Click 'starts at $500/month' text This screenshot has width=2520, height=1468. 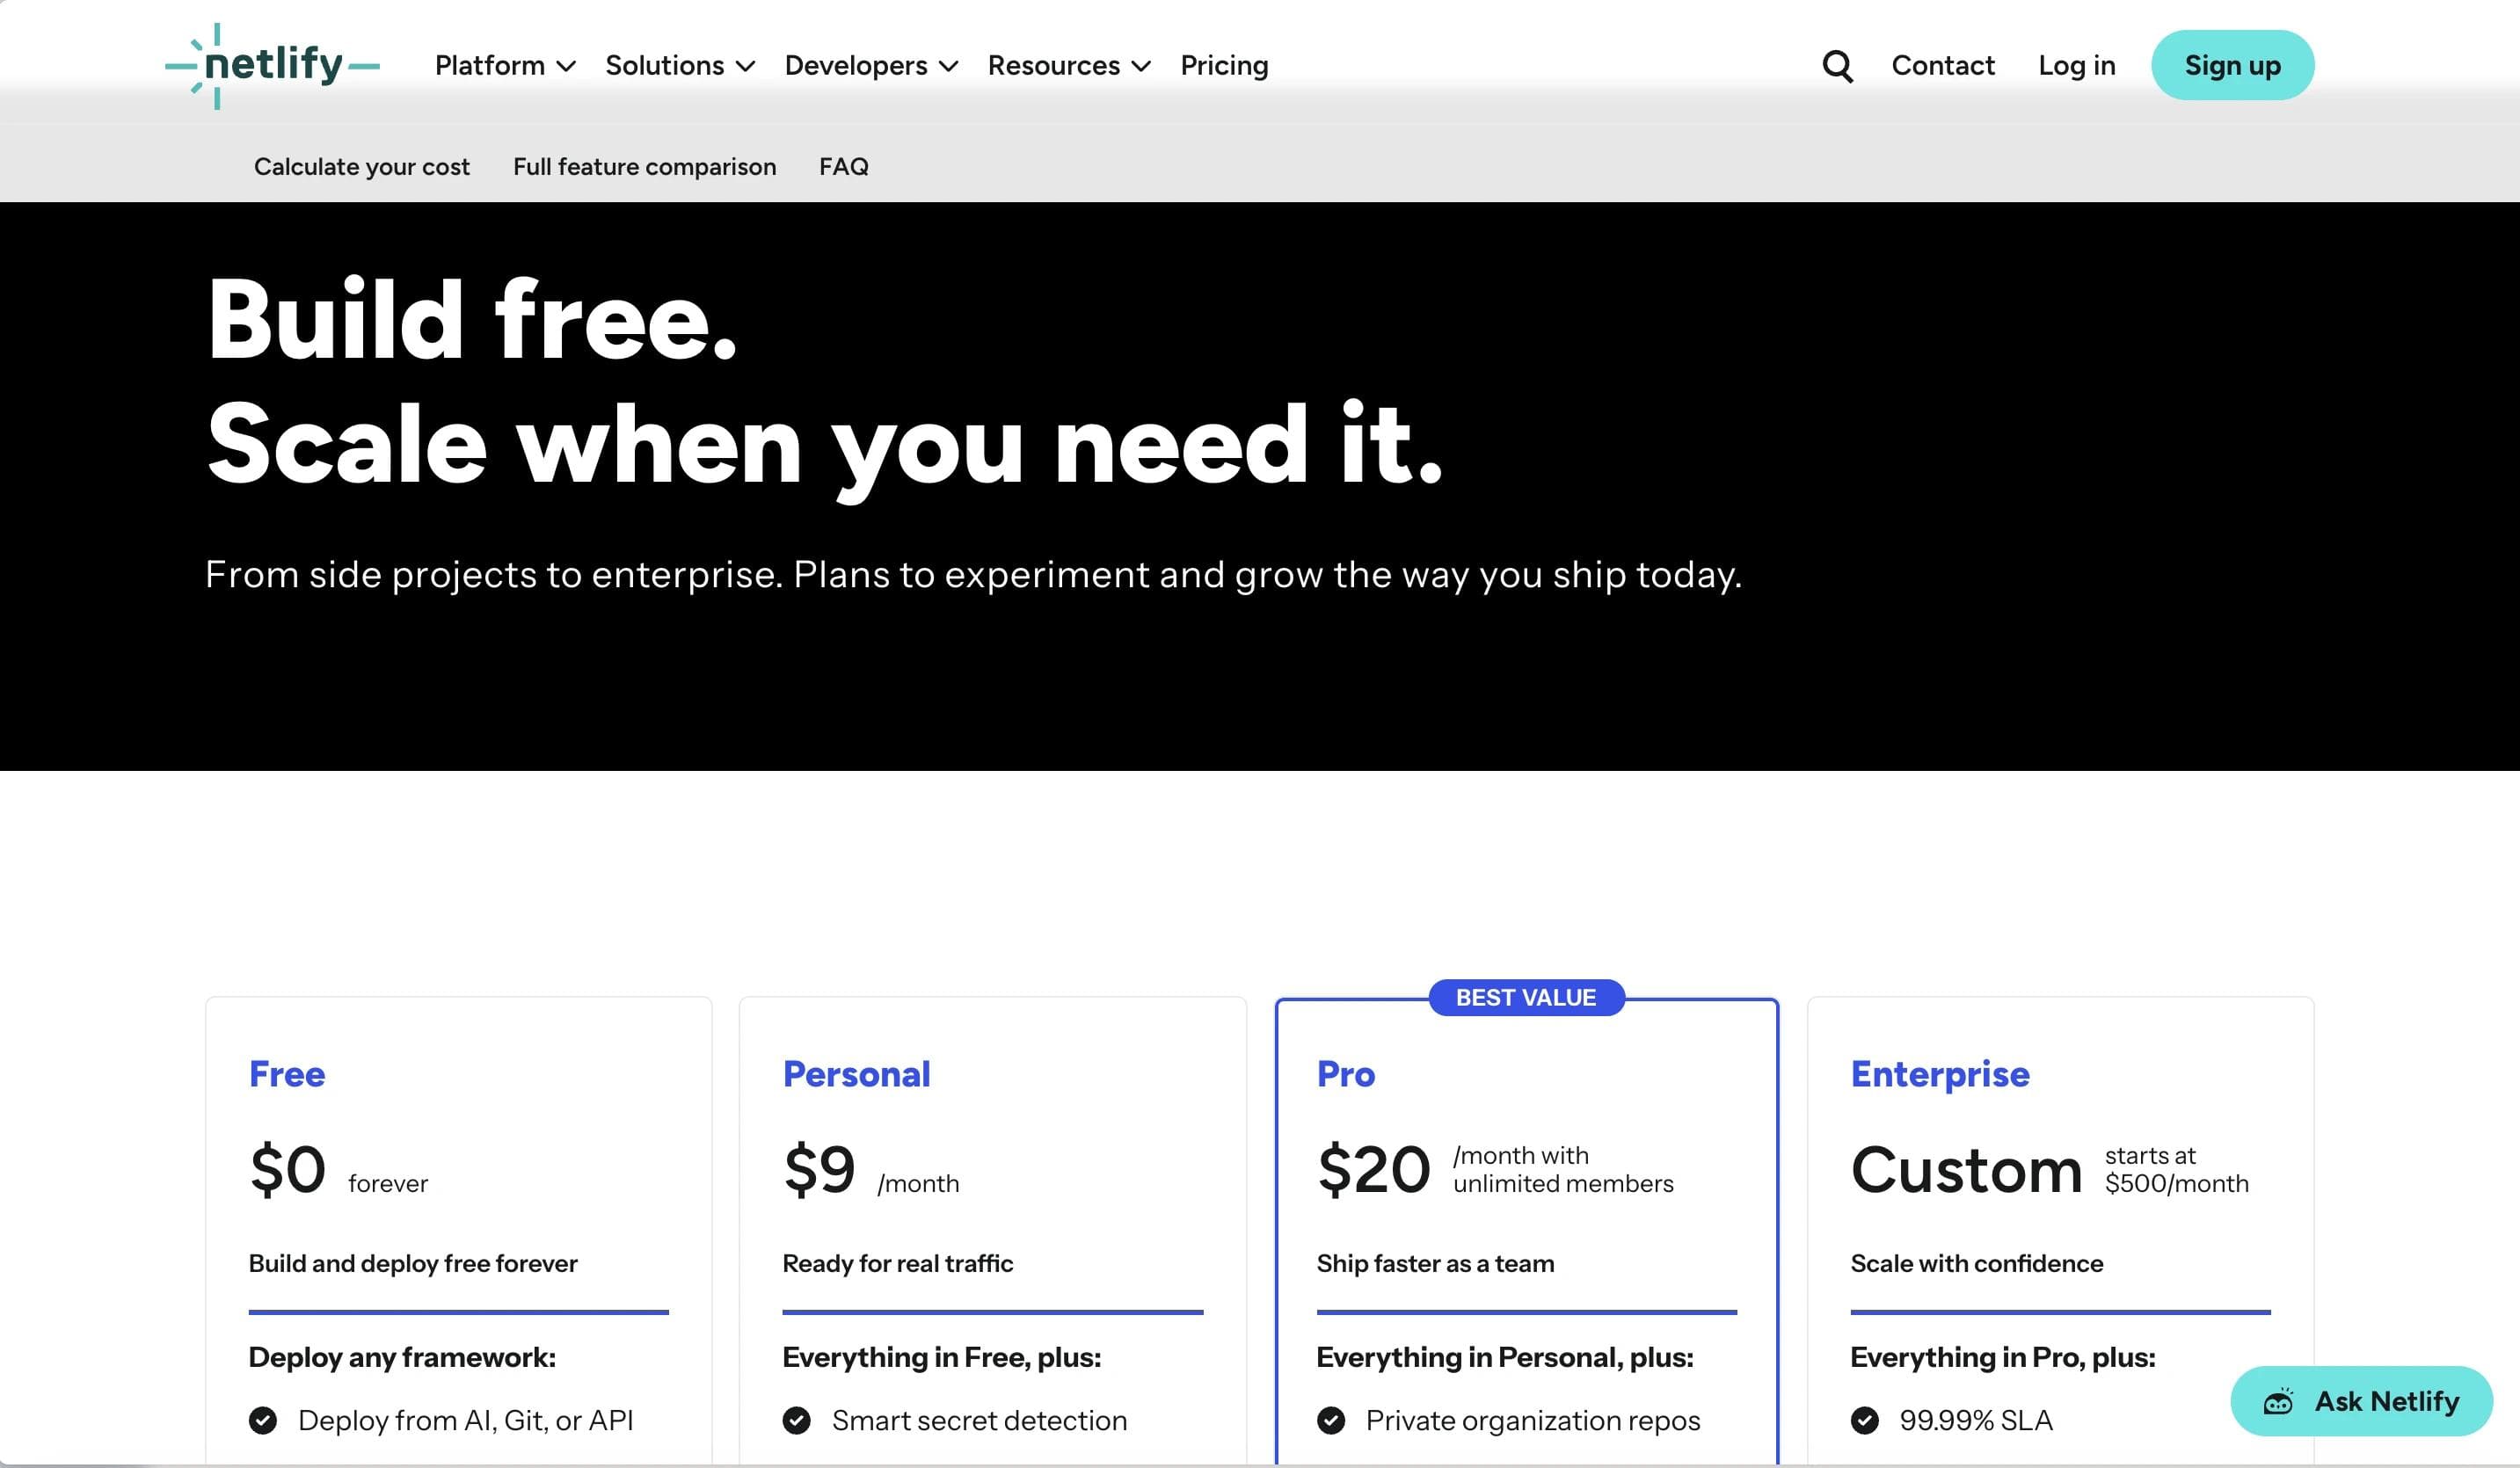2176,1169
